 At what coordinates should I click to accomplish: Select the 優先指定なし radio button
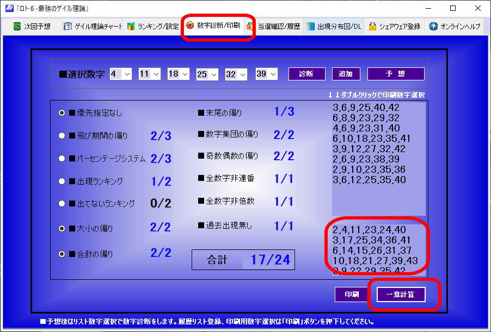coord(62,113)
